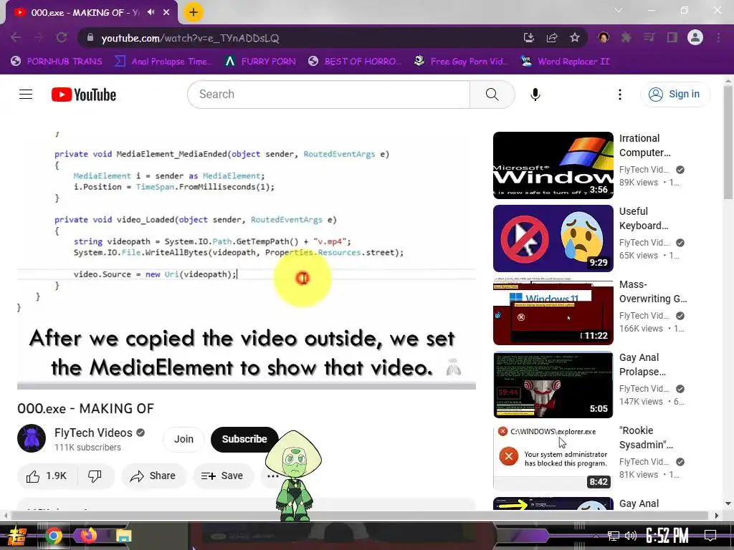Open the YouTube guide hamburger menu
This screenshot has height=550, width=734.
tap(26, 95)
